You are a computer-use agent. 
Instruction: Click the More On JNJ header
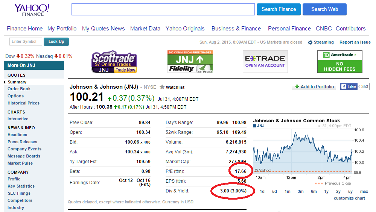(34, 65)
